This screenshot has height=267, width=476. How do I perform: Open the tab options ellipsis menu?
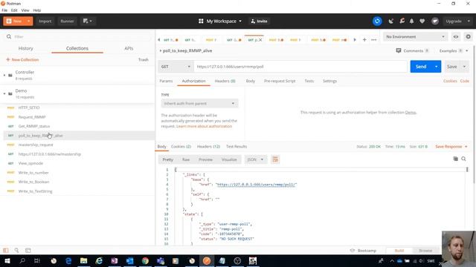tap(373, 39)
